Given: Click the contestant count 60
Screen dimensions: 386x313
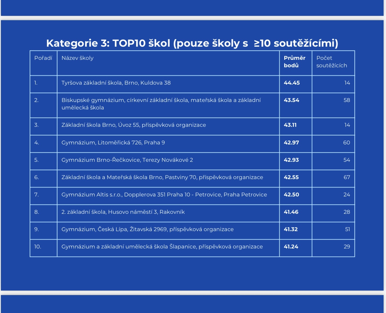Looking at the screenshot, I should 347,143.
